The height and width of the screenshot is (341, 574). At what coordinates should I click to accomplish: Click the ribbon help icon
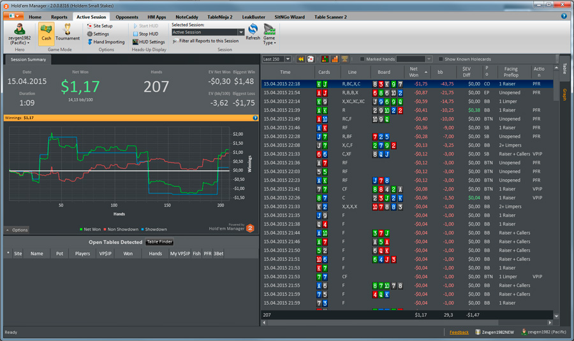click(x=564, y=16)
